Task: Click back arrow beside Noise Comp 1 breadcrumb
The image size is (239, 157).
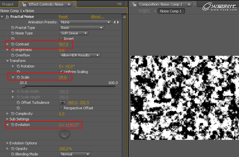Action: pos(155,11)
